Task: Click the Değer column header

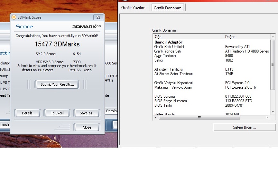Action: 246,37
